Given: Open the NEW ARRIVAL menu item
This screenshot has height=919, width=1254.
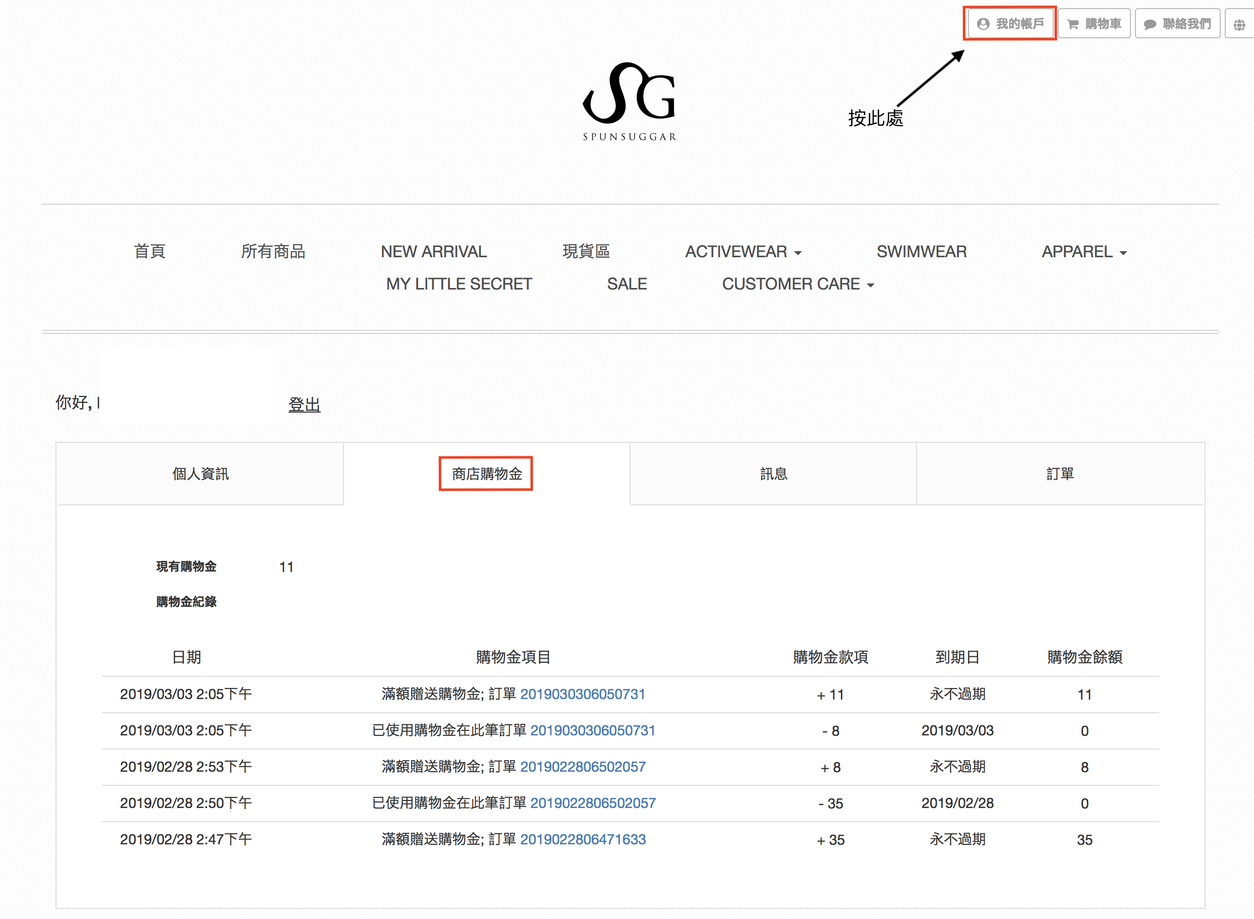Looking at the screenshot, I should tap(433, 252).
